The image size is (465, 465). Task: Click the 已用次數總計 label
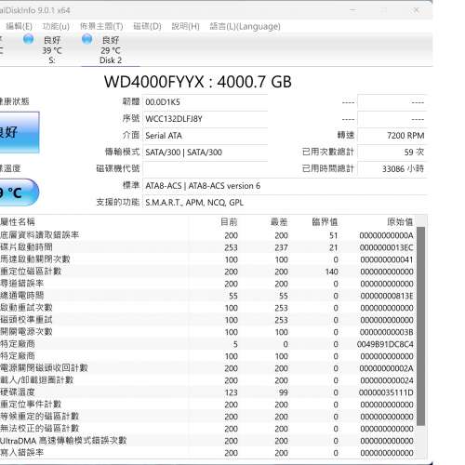[x=328, y=152]
